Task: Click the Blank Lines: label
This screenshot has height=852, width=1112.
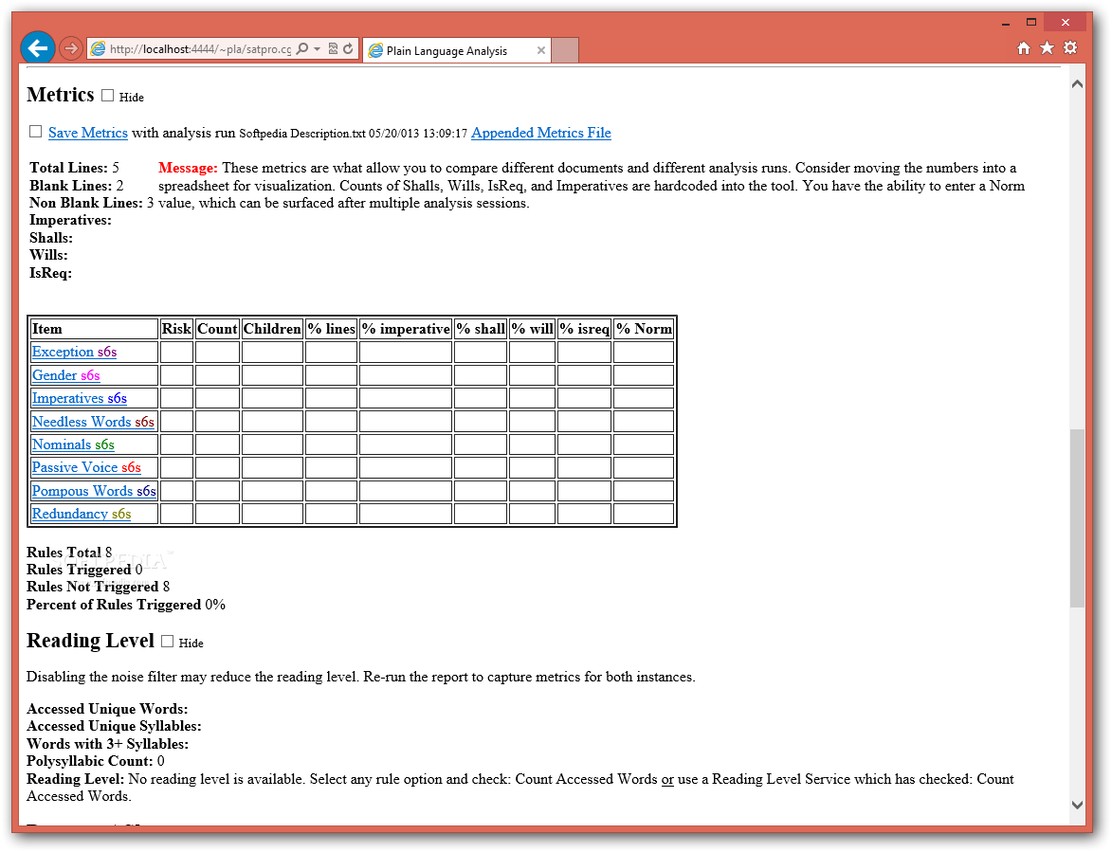Action: pyautogui.click(x=71, y=186)
